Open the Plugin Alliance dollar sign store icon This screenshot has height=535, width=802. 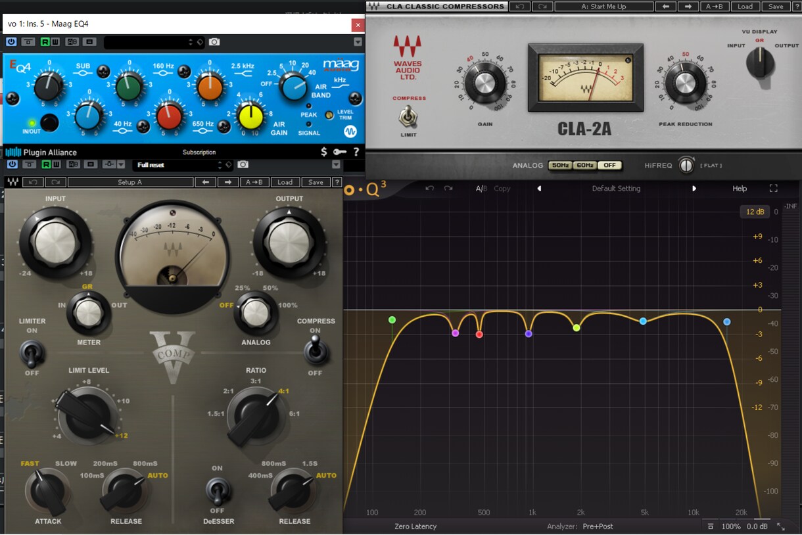point(323,152)
